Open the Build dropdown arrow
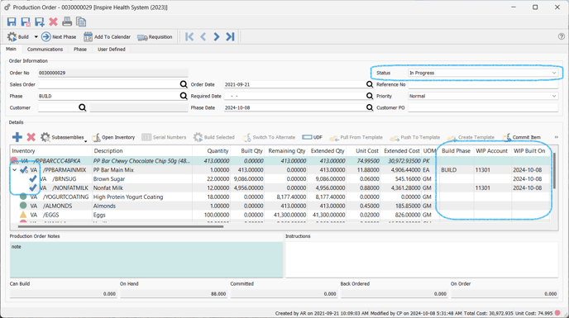The width and height of the screenshot is (569, 318). [36, 36]
